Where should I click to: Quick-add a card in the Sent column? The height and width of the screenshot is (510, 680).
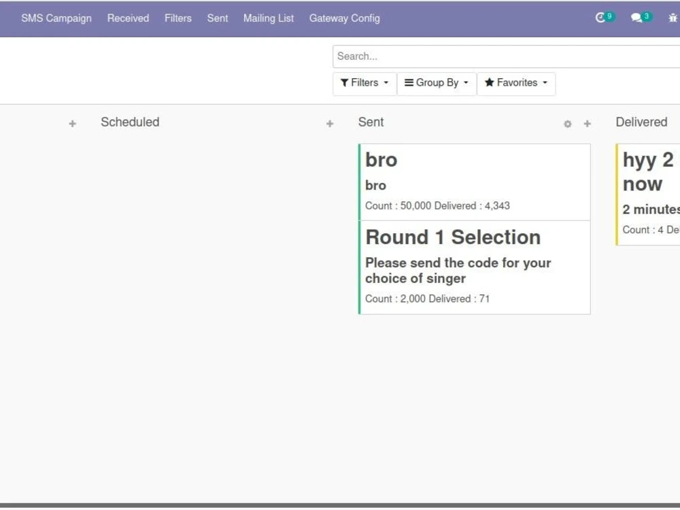pyautogui.click(x=588, y=124)
